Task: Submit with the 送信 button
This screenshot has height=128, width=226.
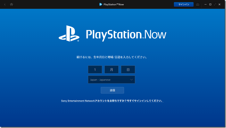Action: [112, 90]
